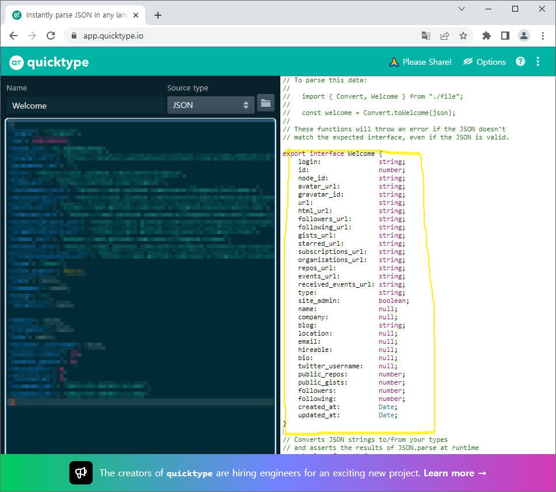Click the 'export interface Welcome' line
Image resolution: width=556 pixels, height=492 pixels.
pos(332,153)
